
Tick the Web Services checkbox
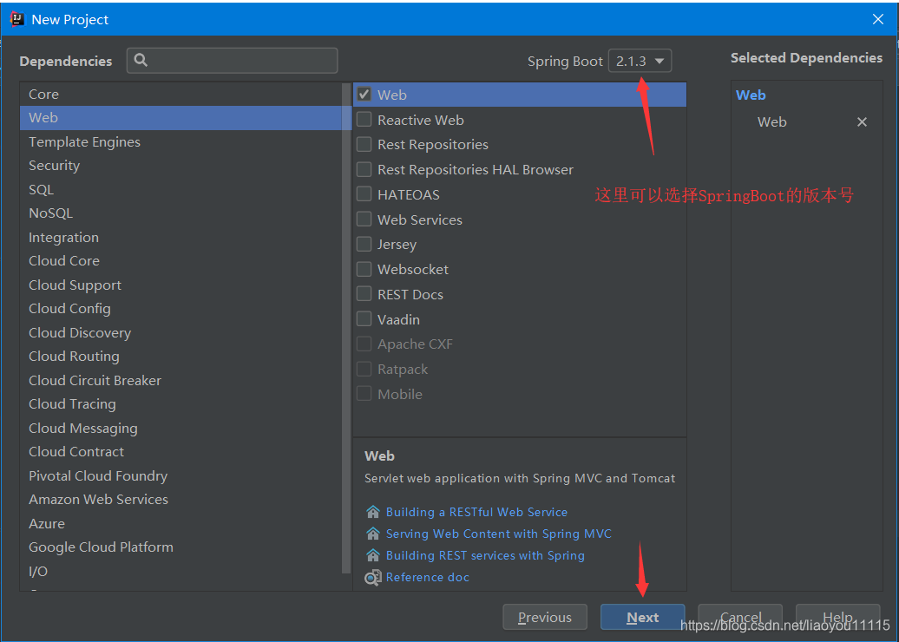(364, 219)
